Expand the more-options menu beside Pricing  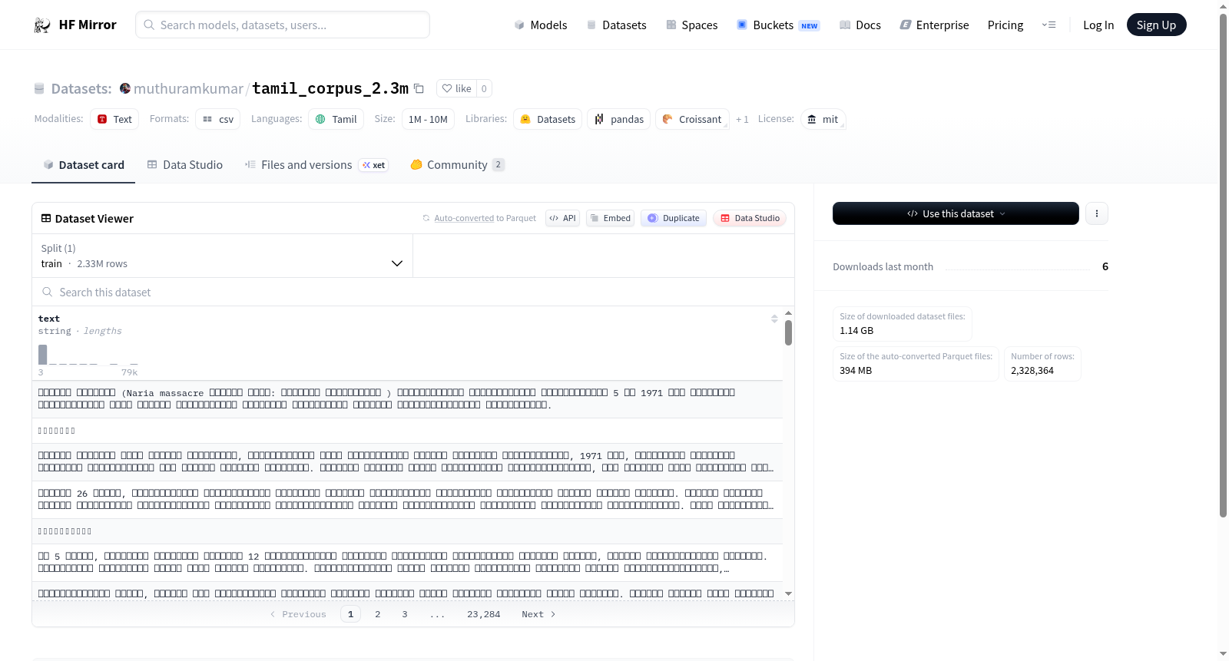coord(1048,25)
